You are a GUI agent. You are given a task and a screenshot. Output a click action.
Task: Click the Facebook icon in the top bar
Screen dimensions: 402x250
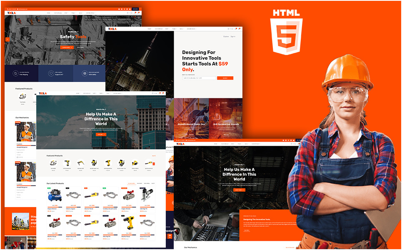119,9
